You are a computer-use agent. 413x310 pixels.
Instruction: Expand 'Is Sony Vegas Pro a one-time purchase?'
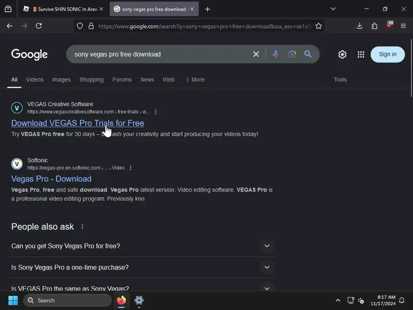143,267
